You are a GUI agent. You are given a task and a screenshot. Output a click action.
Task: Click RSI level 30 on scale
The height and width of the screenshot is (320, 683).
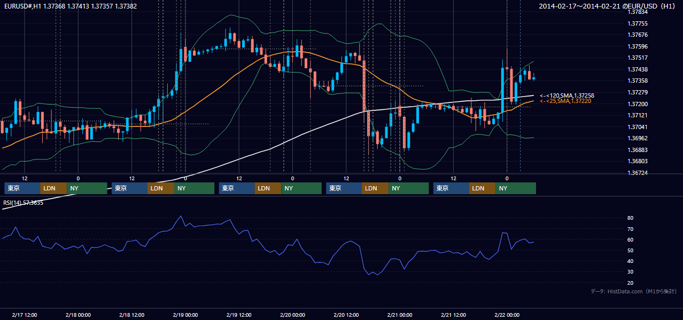pos(630,271)
